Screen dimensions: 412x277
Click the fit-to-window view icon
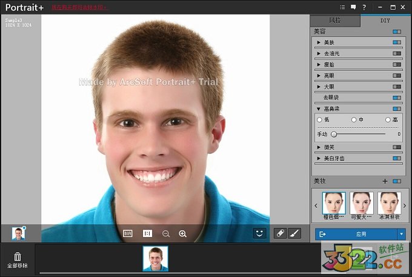[128, 233]
